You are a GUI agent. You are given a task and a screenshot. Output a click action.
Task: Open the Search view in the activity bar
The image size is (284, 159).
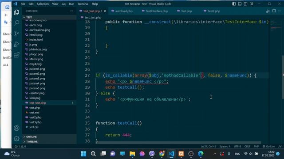coord(16,23)
